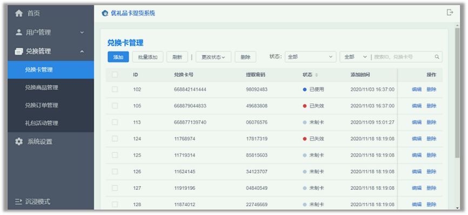This screenshot has width=468, height=215.
Task: Check the row with ID 105
Action: [x=115, y=106]
